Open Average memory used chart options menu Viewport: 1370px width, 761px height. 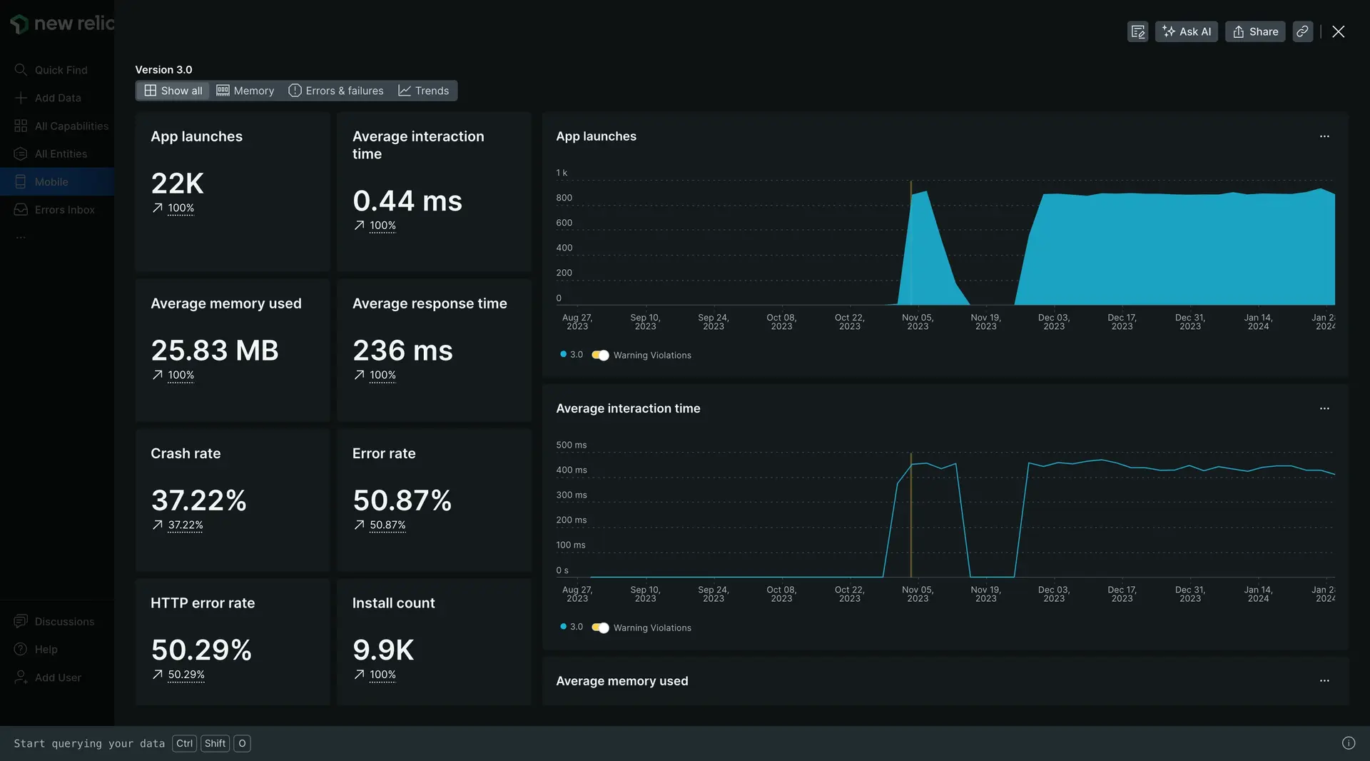1324,681
